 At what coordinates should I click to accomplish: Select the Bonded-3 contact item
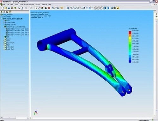18,33
